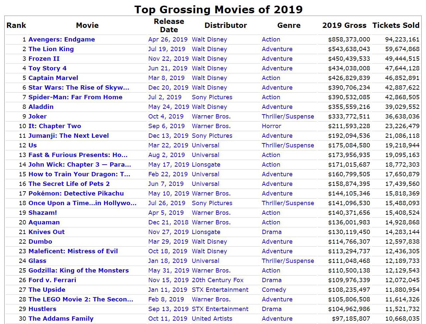
Task: Open the Hustlers movie link
Action: (43, 309)
